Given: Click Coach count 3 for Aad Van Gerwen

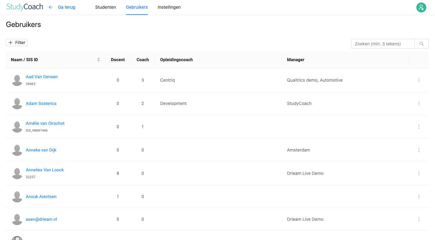Looking at the screenshot, I should pyautogui.click(x=143, y=80).
